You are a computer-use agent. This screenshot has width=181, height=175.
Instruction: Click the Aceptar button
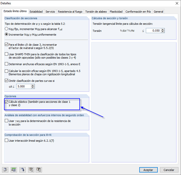click(148, 170)
